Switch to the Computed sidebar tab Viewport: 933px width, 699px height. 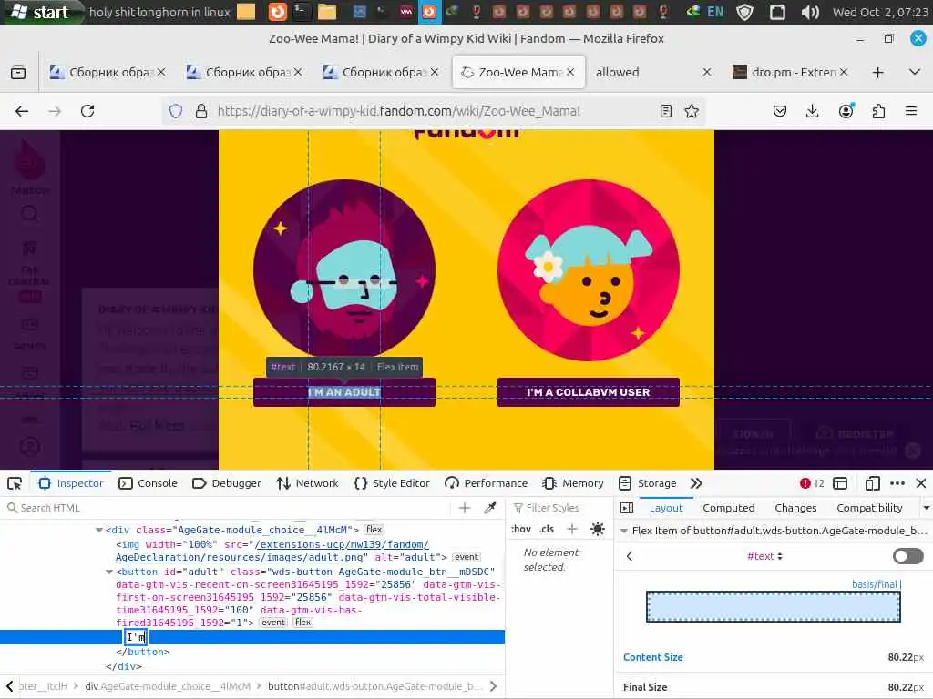click(x=728, y=508)
